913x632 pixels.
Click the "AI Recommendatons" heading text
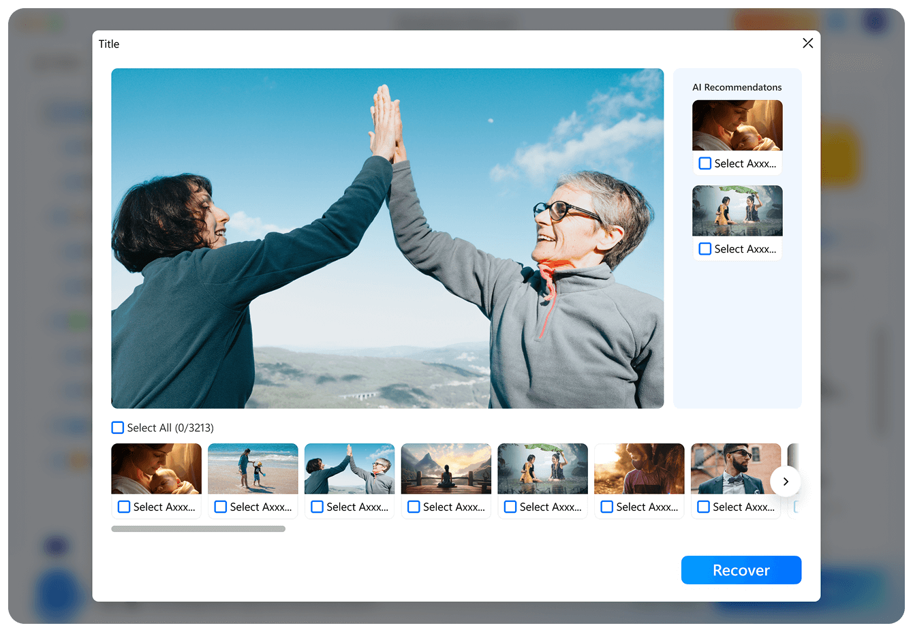737,87
